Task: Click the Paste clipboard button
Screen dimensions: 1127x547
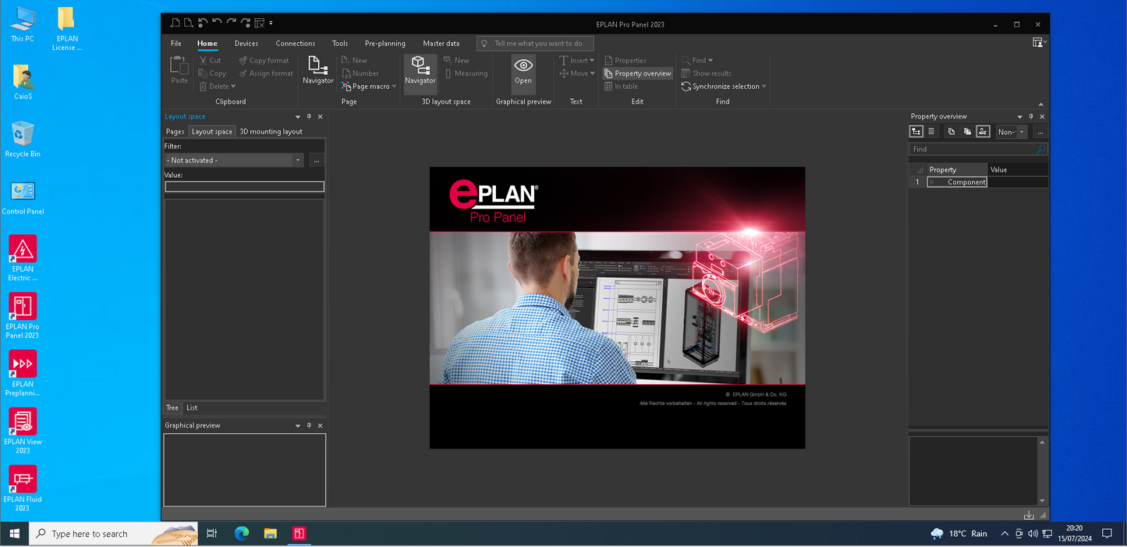Action: (179, 69)
